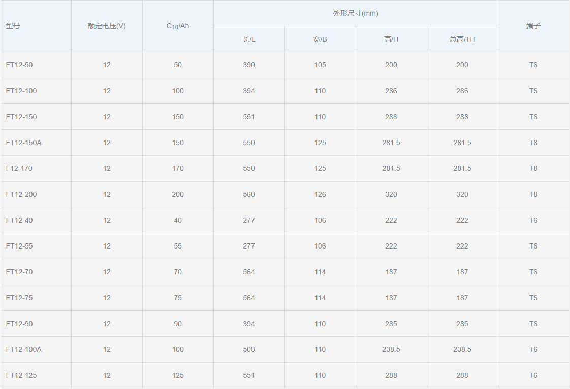Screen dimensions: 570x389
Task: Select the 长/L sub-header
Action: pyautogui.click(x=249, y=39)
